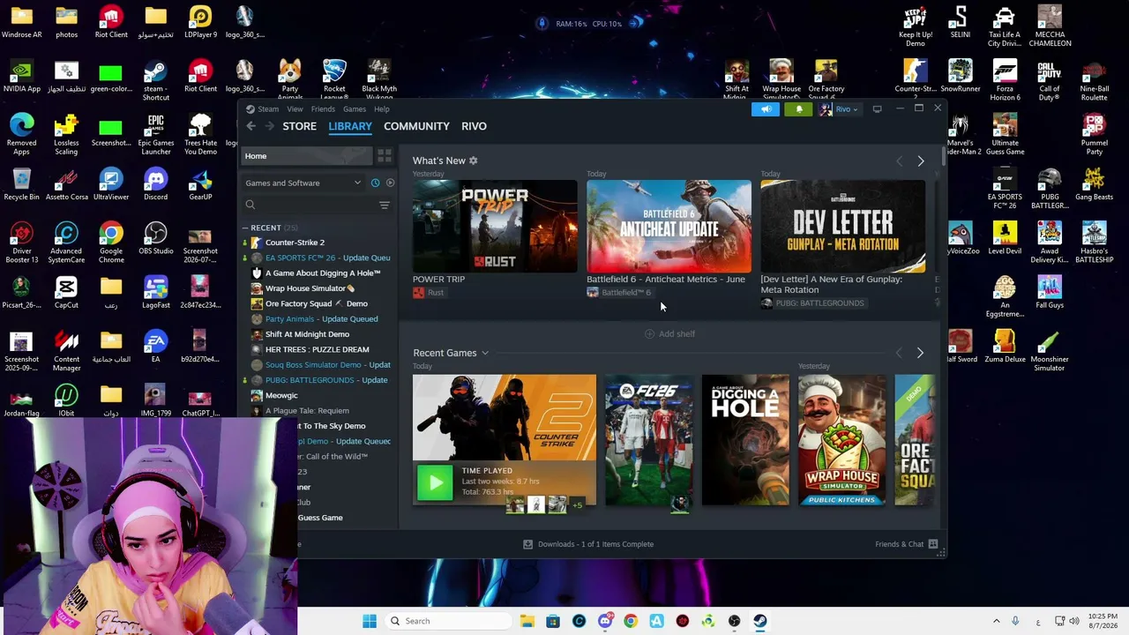Viewport: 1129px width, 635px height.
Task: Click the library search field
Action: pyautogui.click(x=309, y=205)
